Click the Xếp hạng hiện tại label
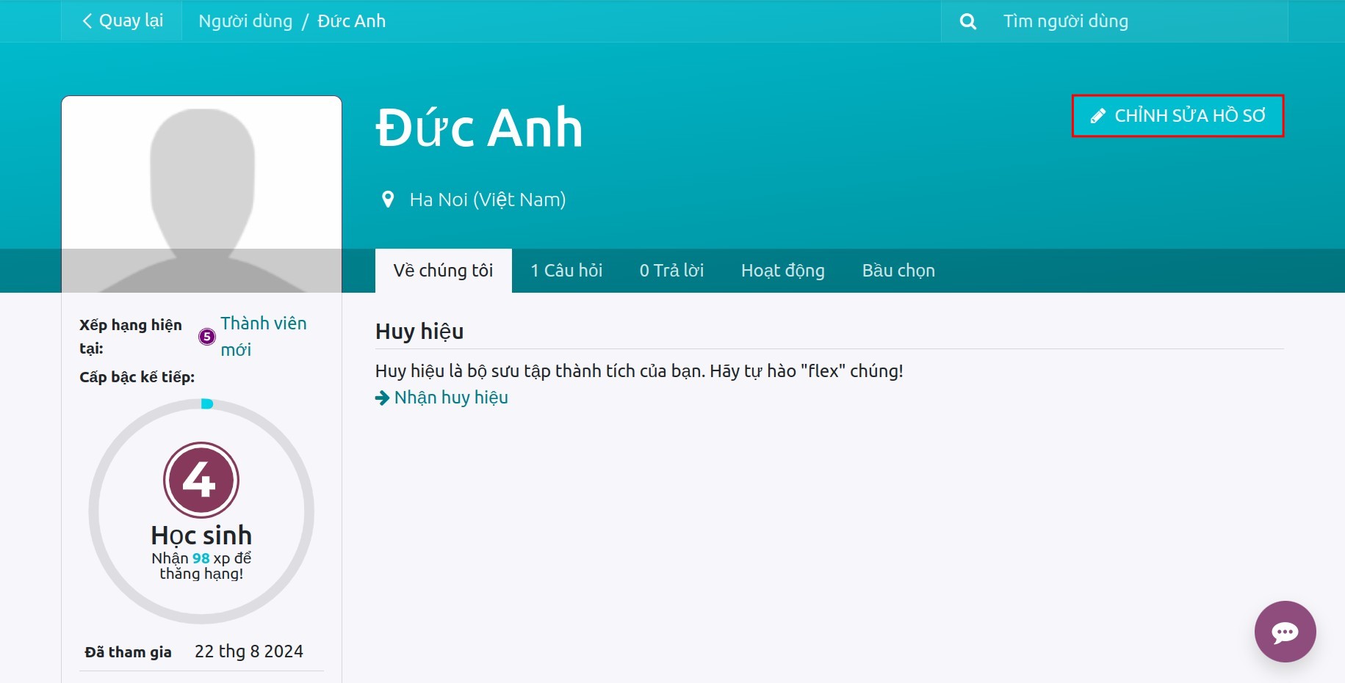The width and height of the screenshot is (1345, 683). pyautogui.click(x=131, y=337)
